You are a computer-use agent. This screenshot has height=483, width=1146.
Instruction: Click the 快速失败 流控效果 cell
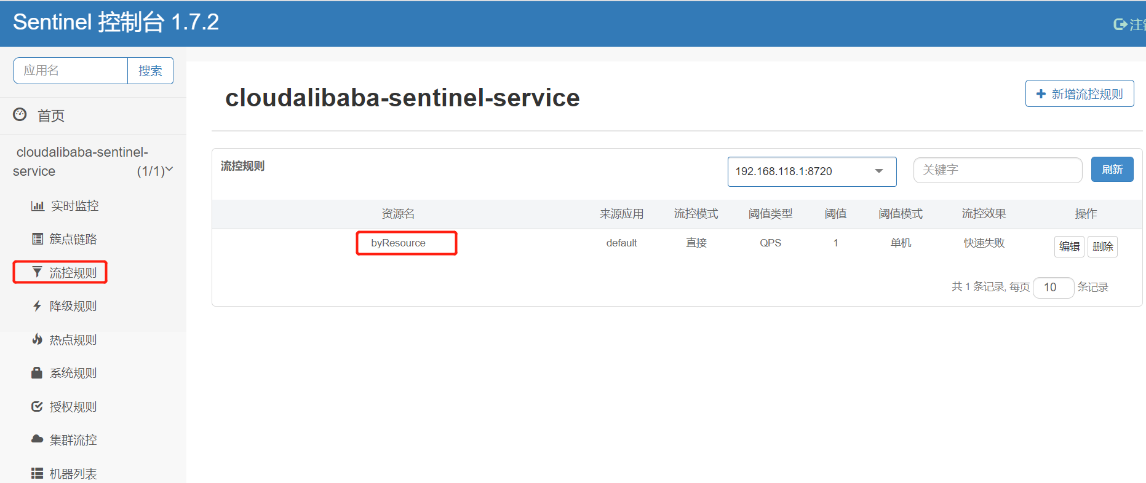[984, 243]
